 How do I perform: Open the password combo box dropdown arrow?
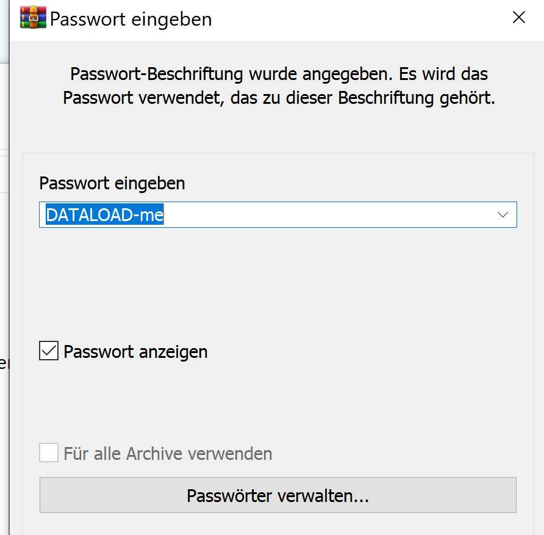click(503, 215)
